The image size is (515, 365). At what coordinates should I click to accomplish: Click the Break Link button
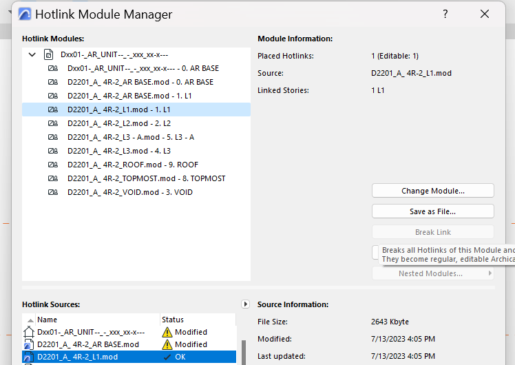click(432, 232)
